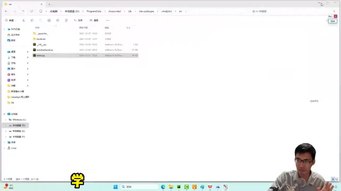Open the V8 folder in the sidebar

coord(11,103)
